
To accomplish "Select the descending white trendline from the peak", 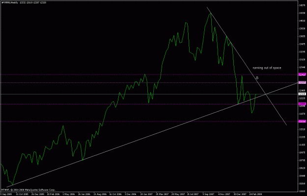I will coord(247,66).
